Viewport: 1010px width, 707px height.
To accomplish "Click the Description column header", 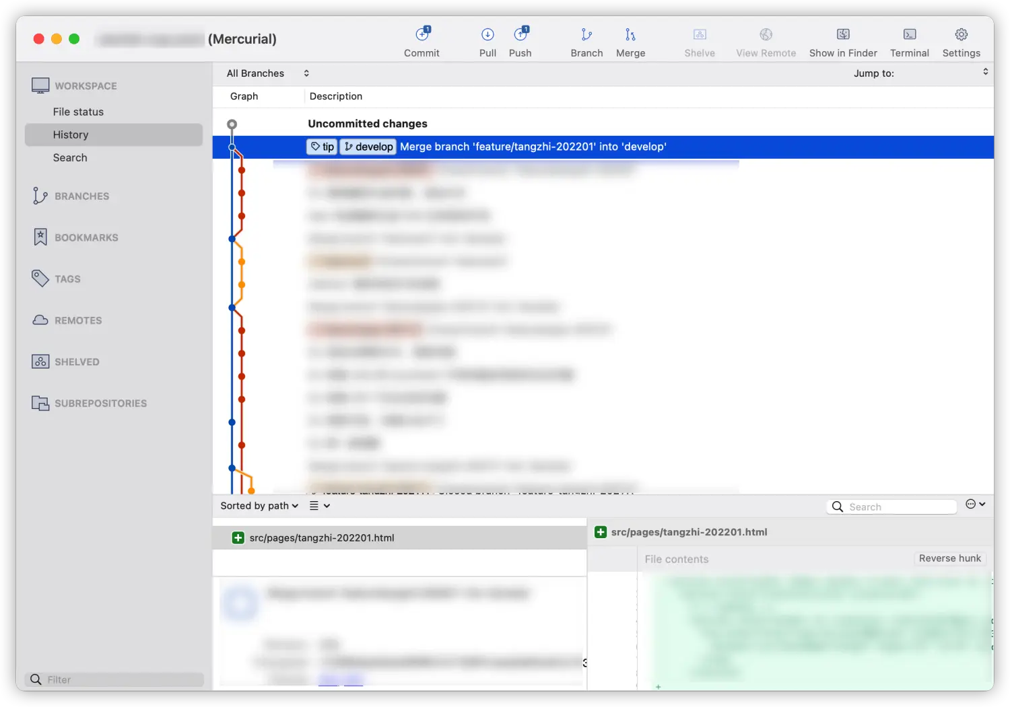I will click(336, 96).
